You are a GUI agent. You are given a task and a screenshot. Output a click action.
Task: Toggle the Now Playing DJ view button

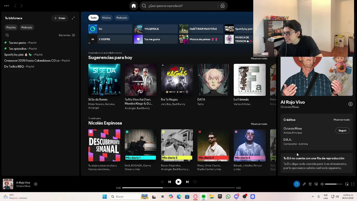(x=296, y=184)
